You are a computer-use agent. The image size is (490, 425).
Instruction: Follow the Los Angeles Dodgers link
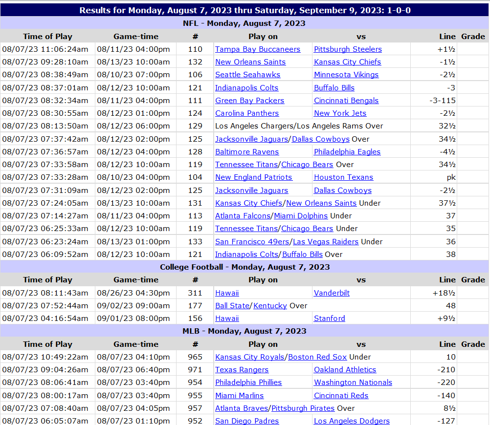[x=352, y=421]
